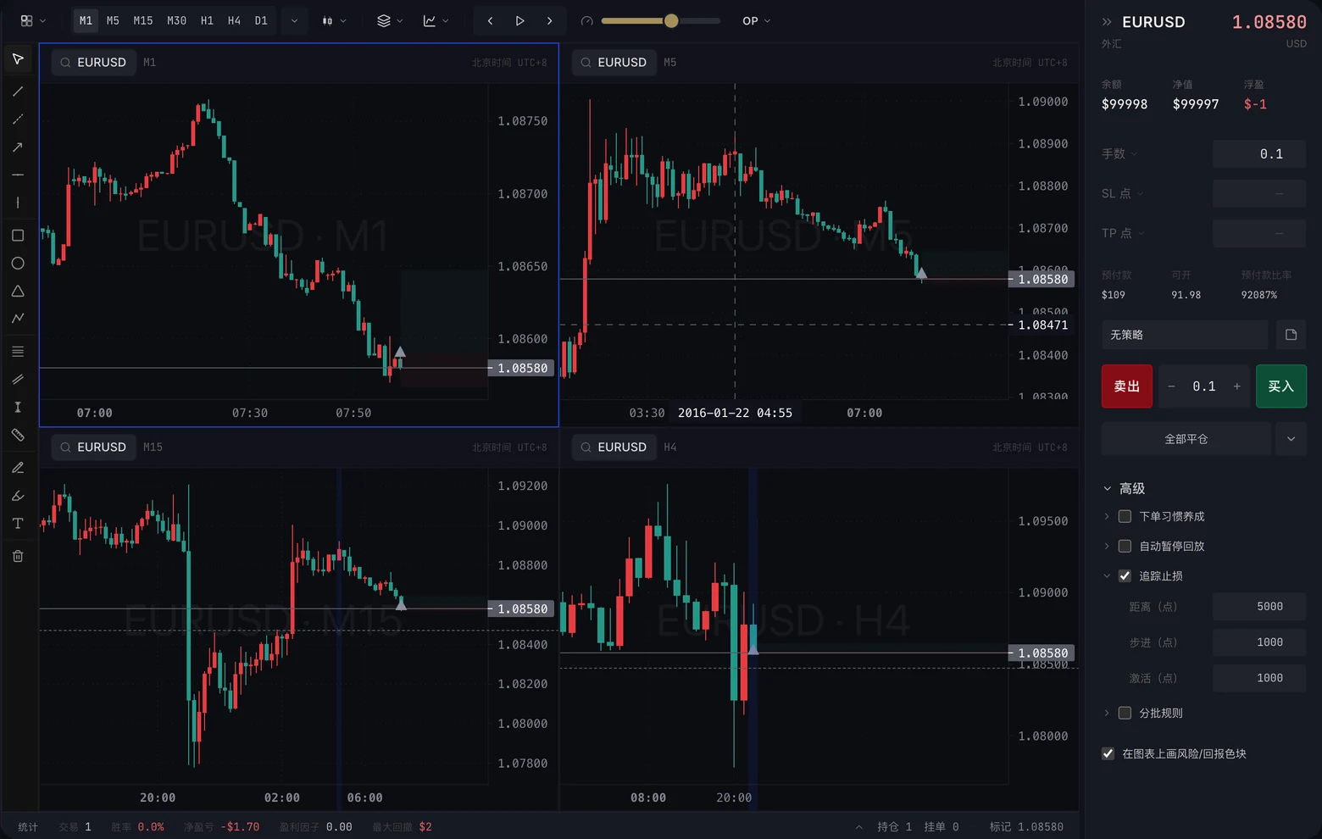Screen dimensions: 1322x839
Task: Click the replay speed gauge icon
Action: tap(586, 20)
